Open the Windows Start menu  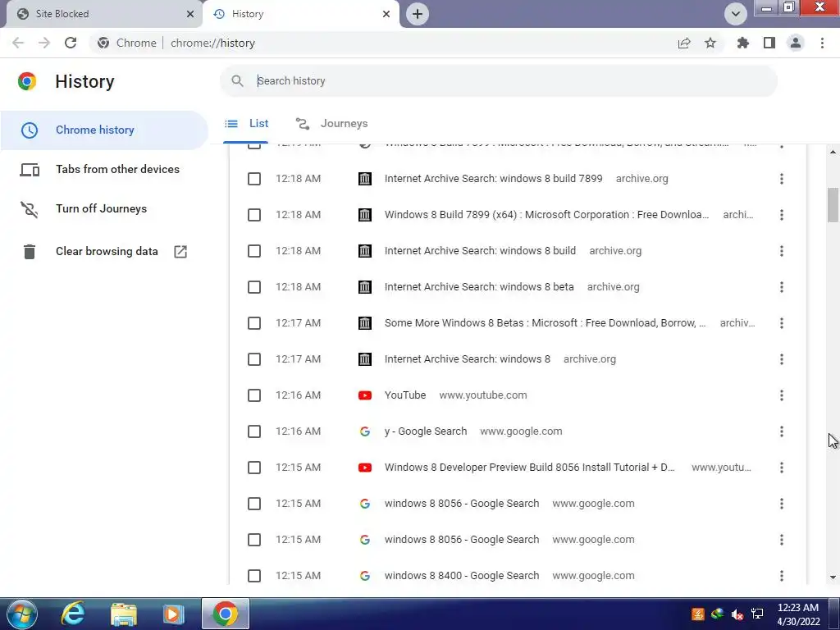22,614
